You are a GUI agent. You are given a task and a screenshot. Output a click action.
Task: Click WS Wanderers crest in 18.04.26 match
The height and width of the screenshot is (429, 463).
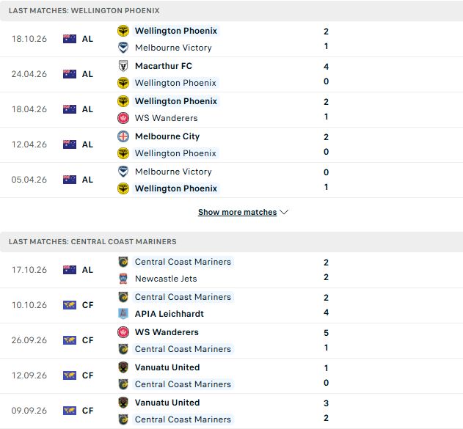tap(123, 118)
